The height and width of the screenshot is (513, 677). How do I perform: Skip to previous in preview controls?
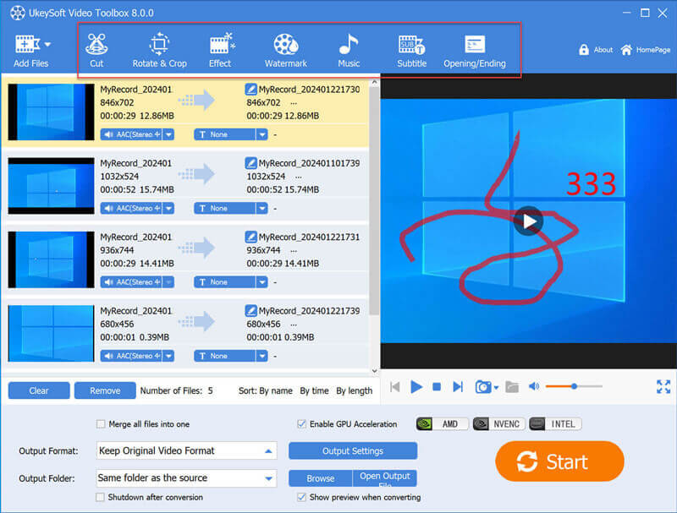tap(394, 387)
